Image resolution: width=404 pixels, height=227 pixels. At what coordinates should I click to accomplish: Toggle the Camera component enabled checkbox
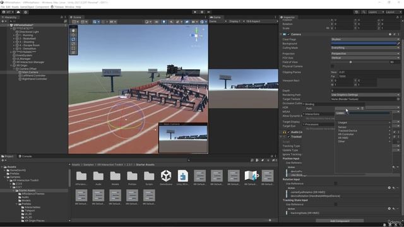point(288,34)
